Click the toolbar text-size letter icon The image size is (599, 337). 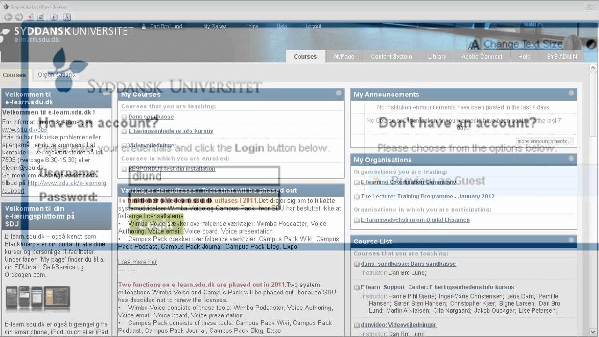[66, 17]
